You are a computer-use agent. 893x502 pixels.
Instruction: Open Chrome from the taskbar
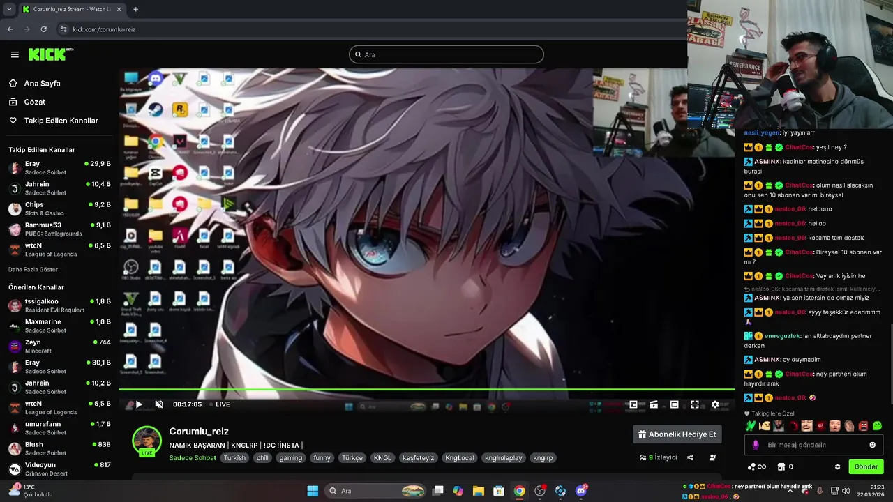tap(520, 491)
